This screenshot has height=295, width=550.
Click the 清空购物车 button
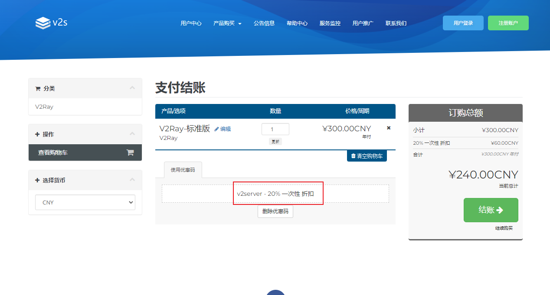(367, 156)
